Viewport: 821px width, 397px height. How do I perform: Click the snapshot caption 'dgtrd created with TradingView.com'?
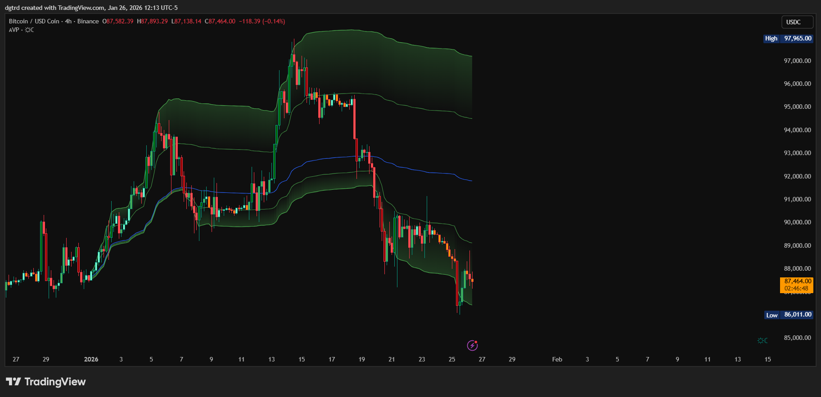(x=55, y=8)
